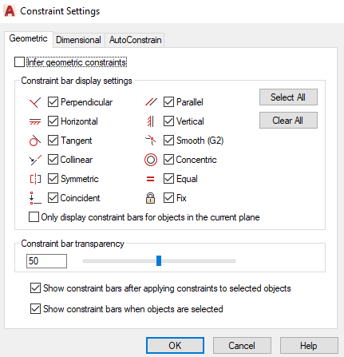Viewport: 344px width, 357px height.
Task: Switch to the Dimensional tab
Action: [x=78, y=40]
